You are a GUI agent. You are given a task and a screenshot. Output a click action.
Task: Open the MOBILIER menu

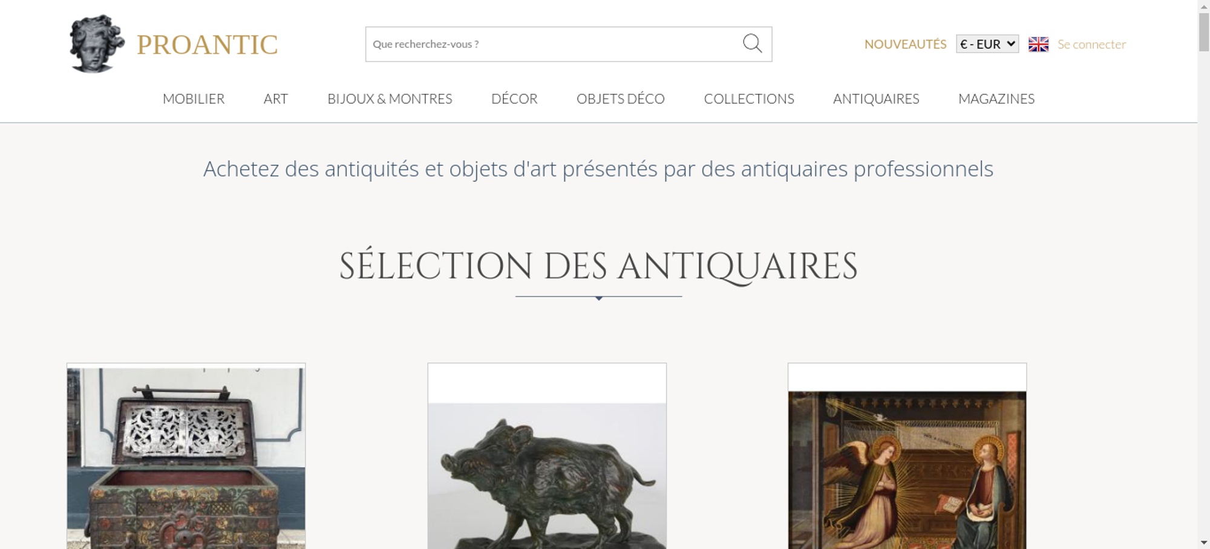coord(194,99)
